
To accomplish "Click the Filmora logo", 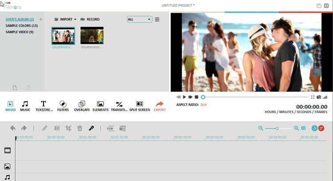I will [12, 6].
